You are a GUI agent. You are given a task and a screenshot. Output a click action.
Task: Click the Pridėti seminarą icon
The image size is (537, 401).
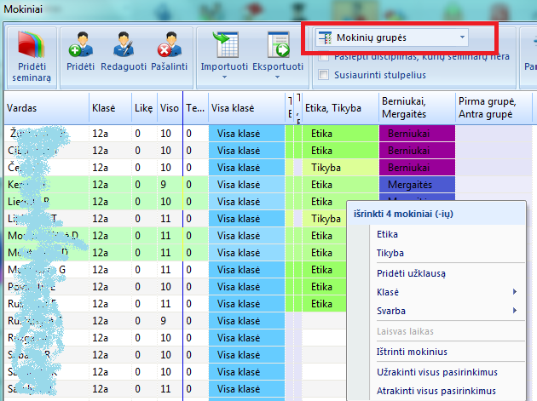(32, 45)
